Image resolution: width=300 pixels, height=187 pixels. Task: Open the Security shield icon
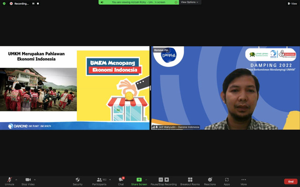[77, 181]
